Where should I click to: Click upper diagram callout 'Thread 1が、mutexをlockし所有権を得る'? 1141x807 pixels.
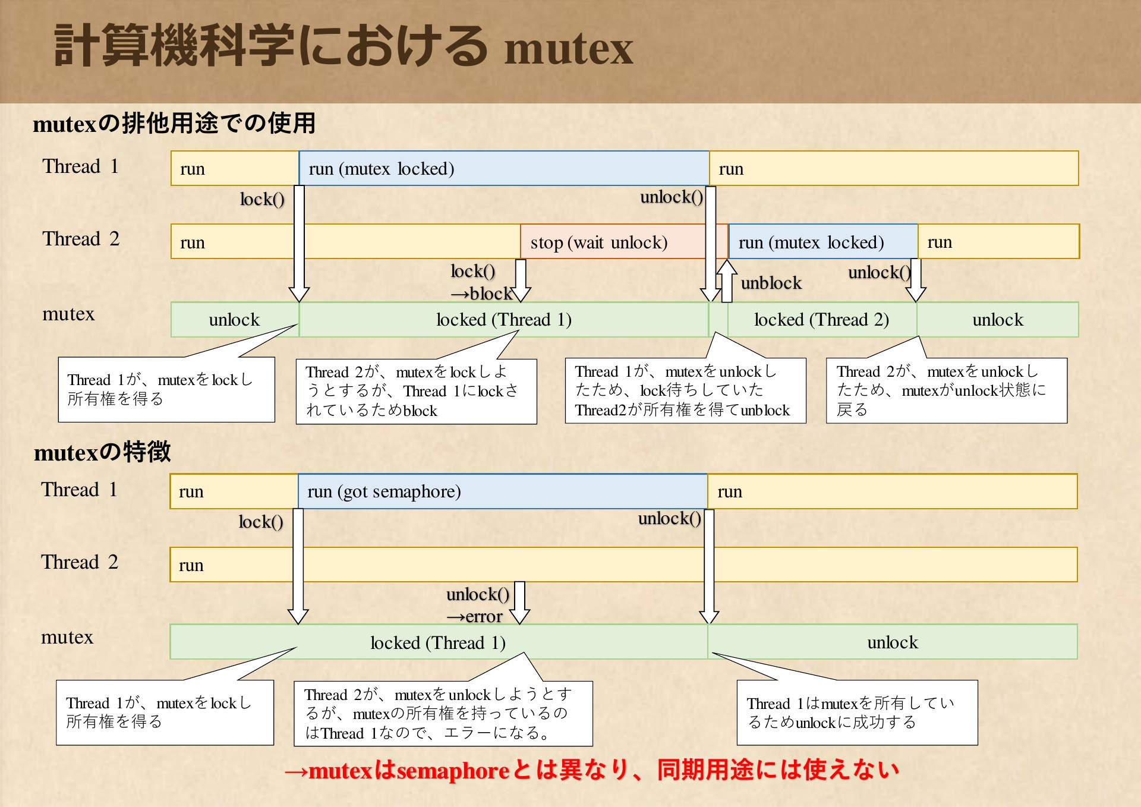pyautogui.click(x=166, y=389)
